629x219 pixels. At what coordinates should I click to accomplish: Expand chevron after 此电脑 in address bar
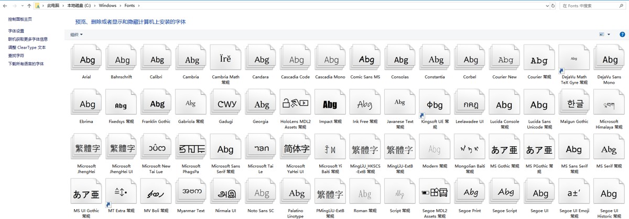63,6
